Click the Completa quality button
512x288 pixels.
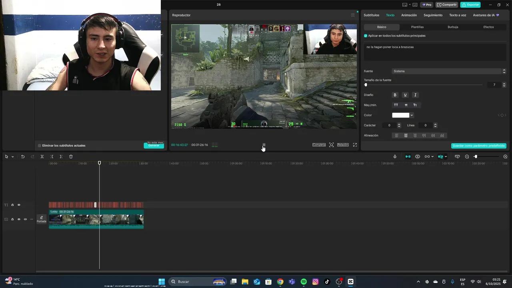319,145
